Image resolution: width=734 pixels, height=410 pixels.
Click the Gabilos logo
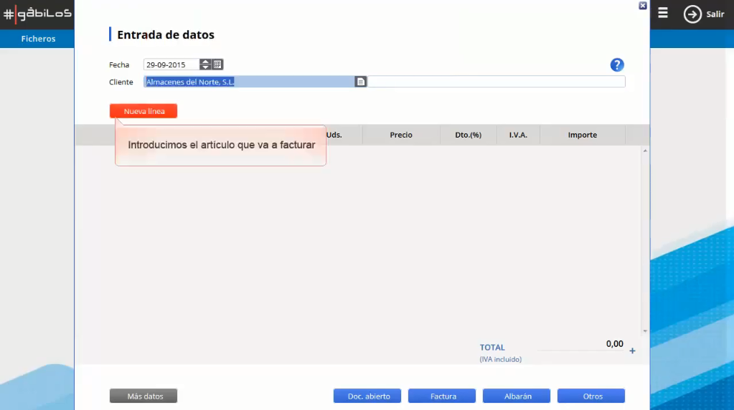click(37, 14)
